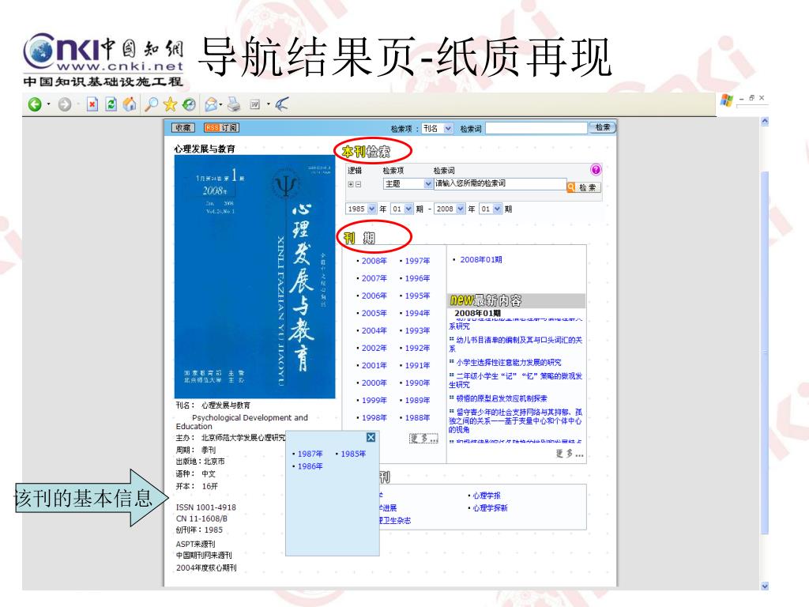Click the top 检索词 input field

(536, 128)
